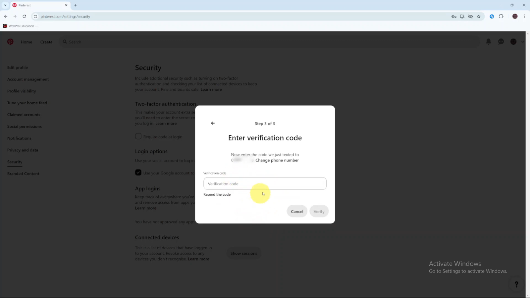
Task: Click the address bar URL
Action: (65, 17)
